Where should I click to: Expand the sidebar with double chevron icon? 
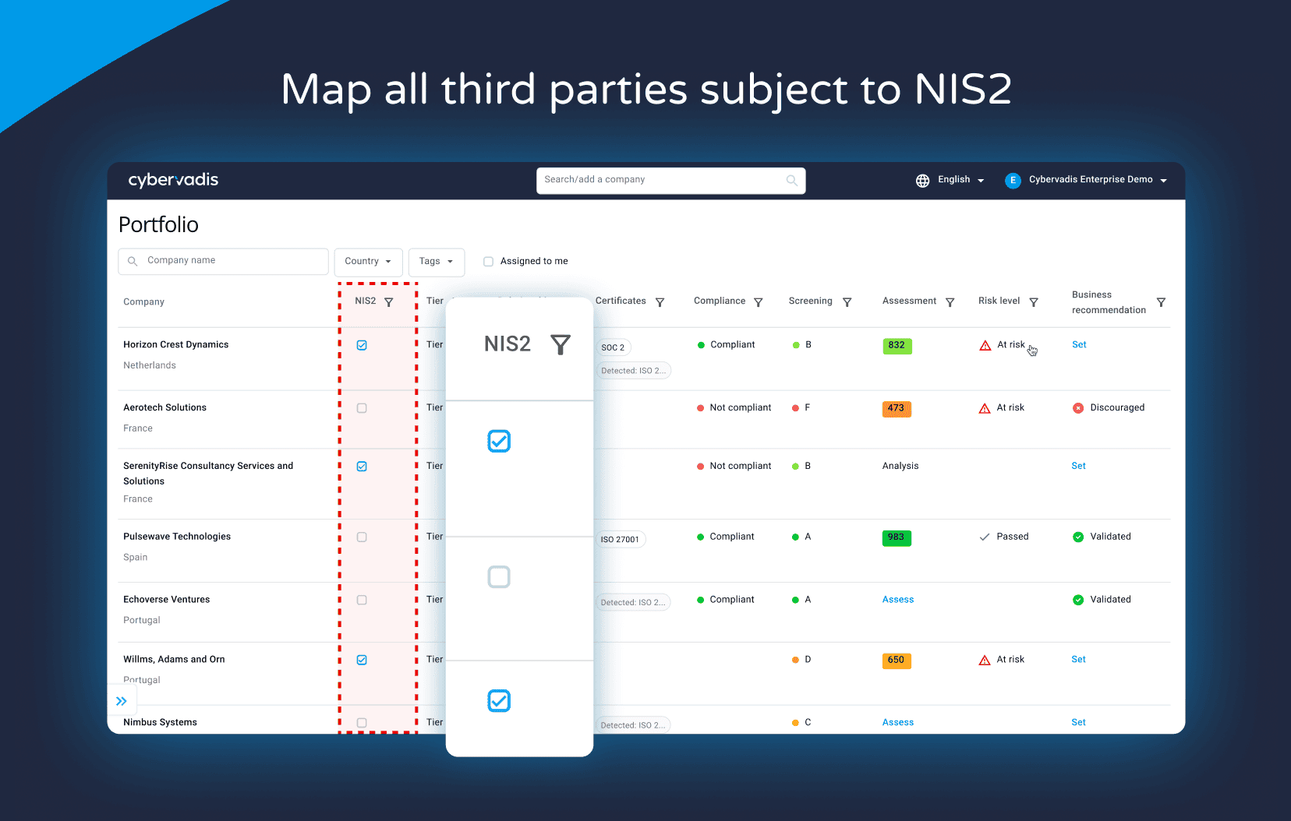122,701
